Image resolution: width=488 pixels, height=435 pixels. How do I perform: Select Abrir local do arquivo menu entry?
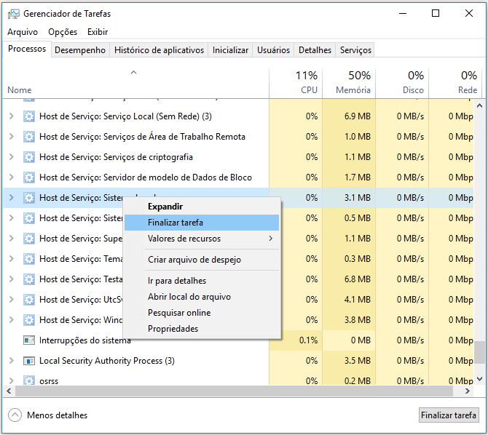coord(189,297)
